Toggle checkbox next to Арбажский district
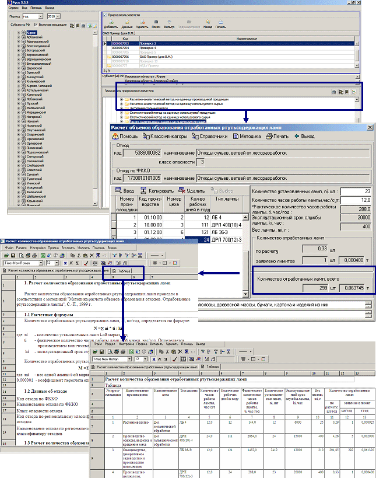The height and width of the screenshot is (478, 376). tap(23, 37)
